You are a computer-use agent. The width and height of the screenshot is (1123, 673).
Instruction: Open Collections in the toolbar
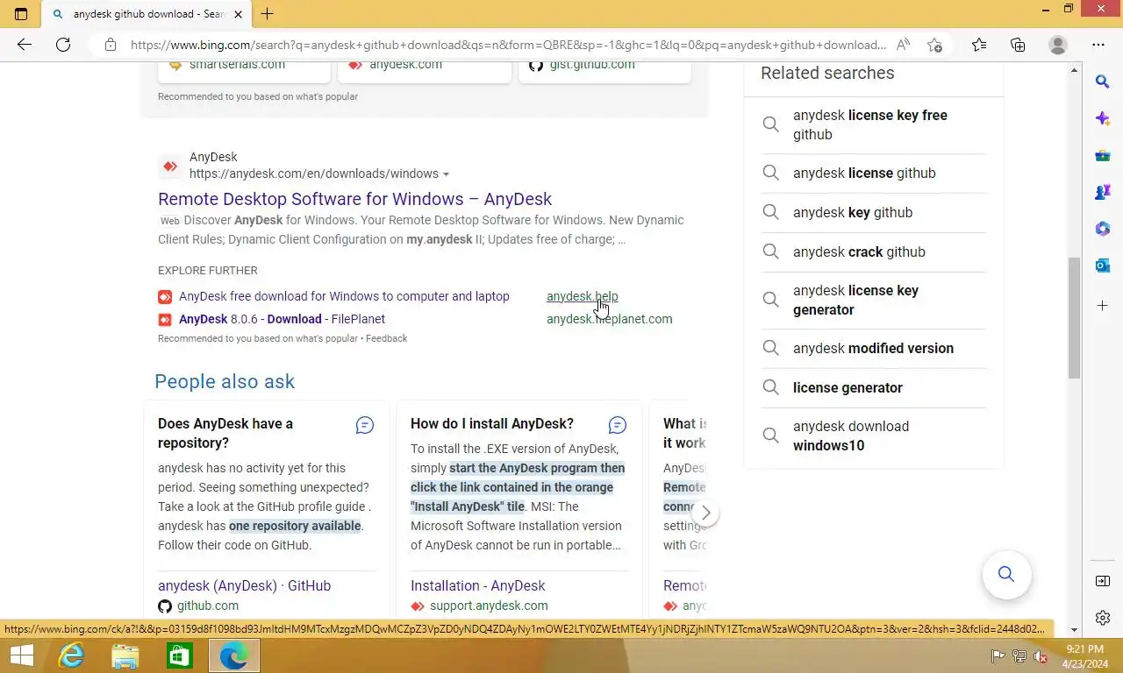1018,45
